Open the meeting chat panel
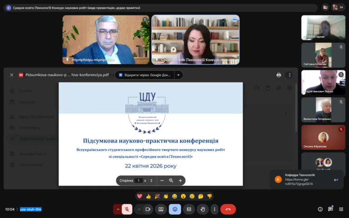The height and width of the screenshot is (218, 349). (x=330, y=209)
